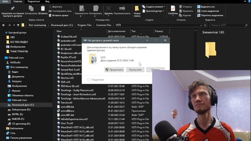Switch to the Поделиться tab

pos(33,2)
